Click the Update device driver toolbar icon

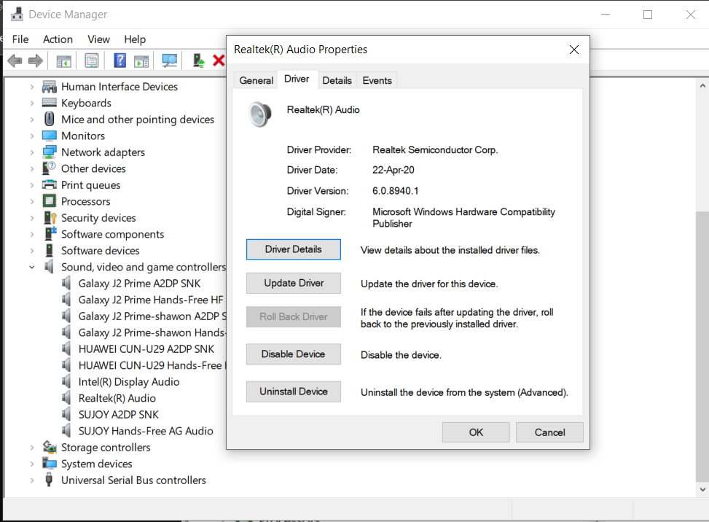(198, 61)
